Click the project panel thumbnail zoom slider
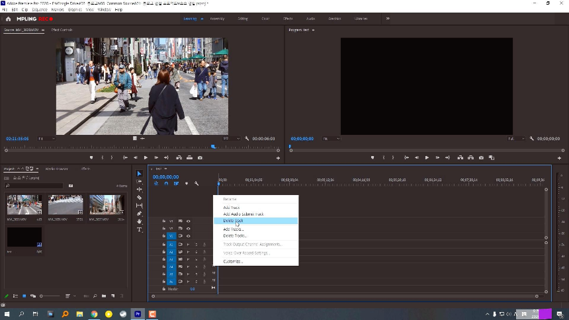 click(42, 296)
